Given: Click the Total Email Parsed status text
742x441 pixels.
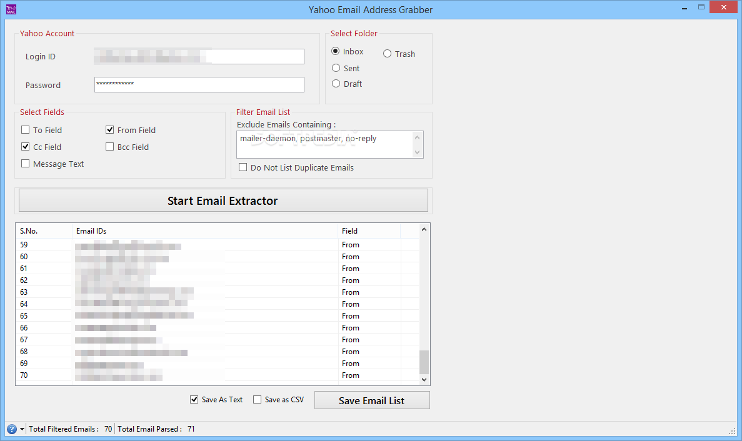Looking at the screenshot, I should click(x=156, y=429).
